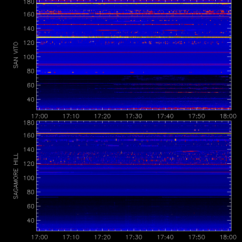Select the 120 label on San Vito axis
This screenshot has width=242, height=242.
pos(29,43)
